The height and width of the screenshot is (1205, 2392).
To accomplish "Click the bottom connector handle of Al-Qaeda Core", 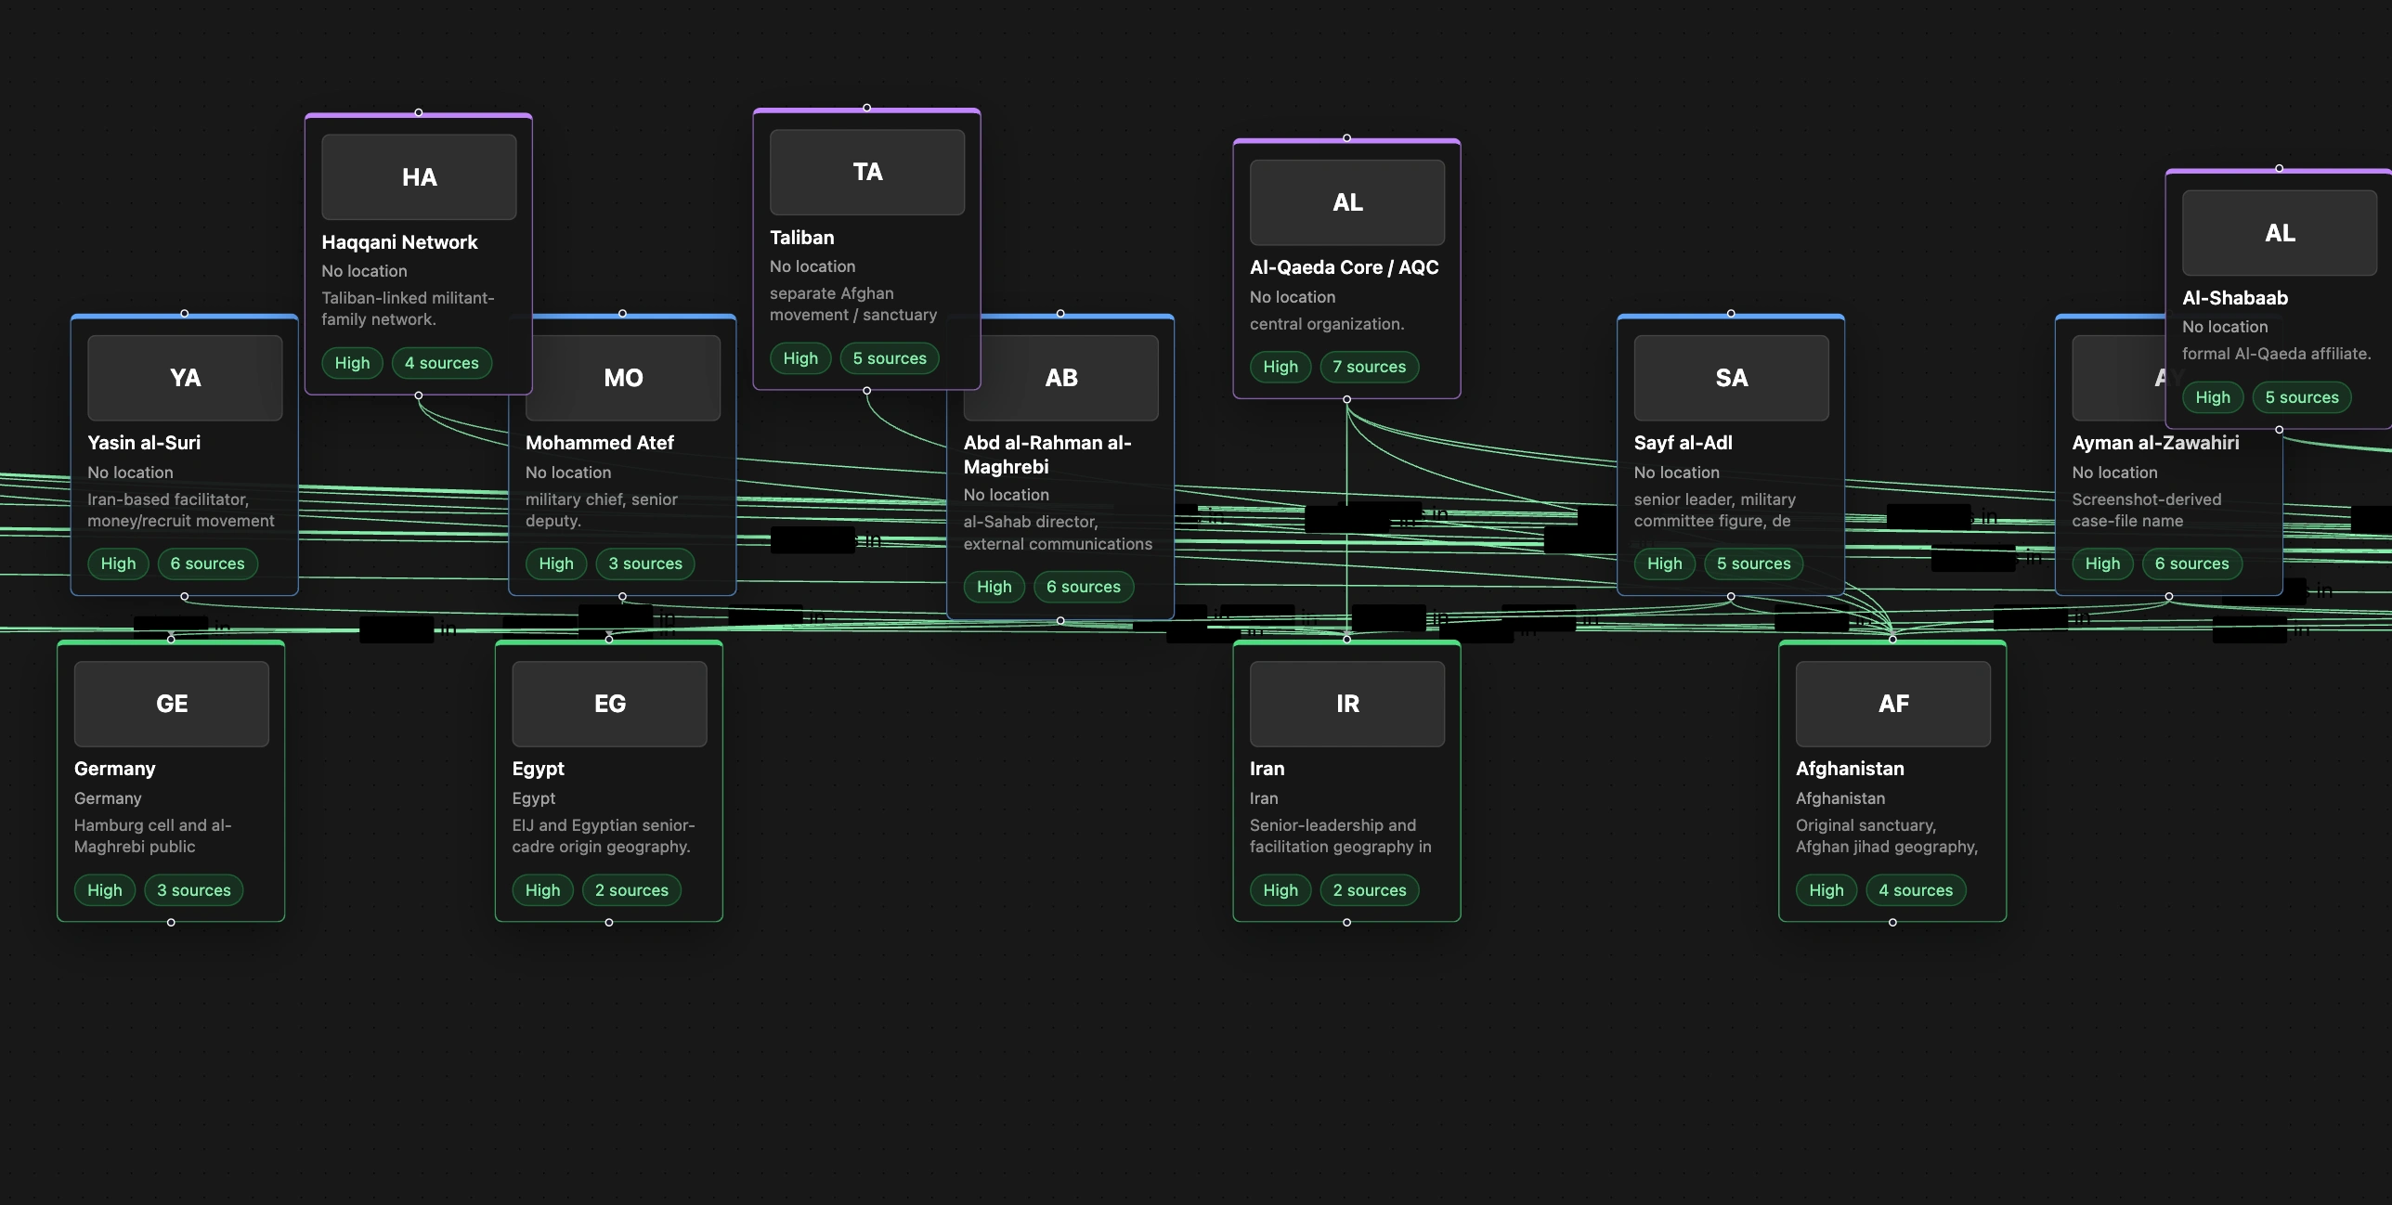I will pyautogui.click(x=1347, y=399).
